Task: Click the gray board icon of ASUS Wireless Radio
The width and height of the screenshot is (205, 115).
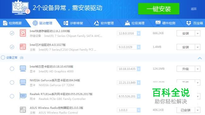Action: 23,110
